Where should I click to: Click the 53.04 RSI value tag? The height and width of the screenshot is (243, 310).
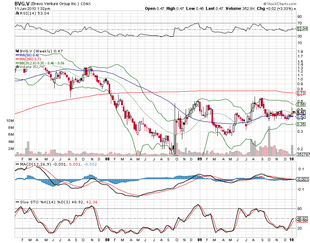click(302, 29)
